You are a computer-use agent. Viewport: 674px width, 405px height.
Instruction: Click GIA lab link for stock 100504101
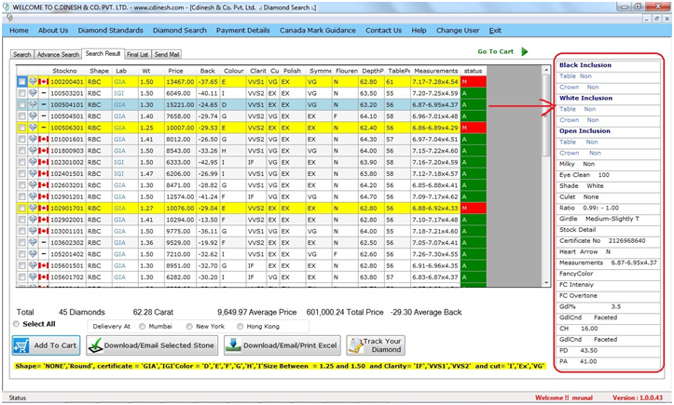point(119,105)
